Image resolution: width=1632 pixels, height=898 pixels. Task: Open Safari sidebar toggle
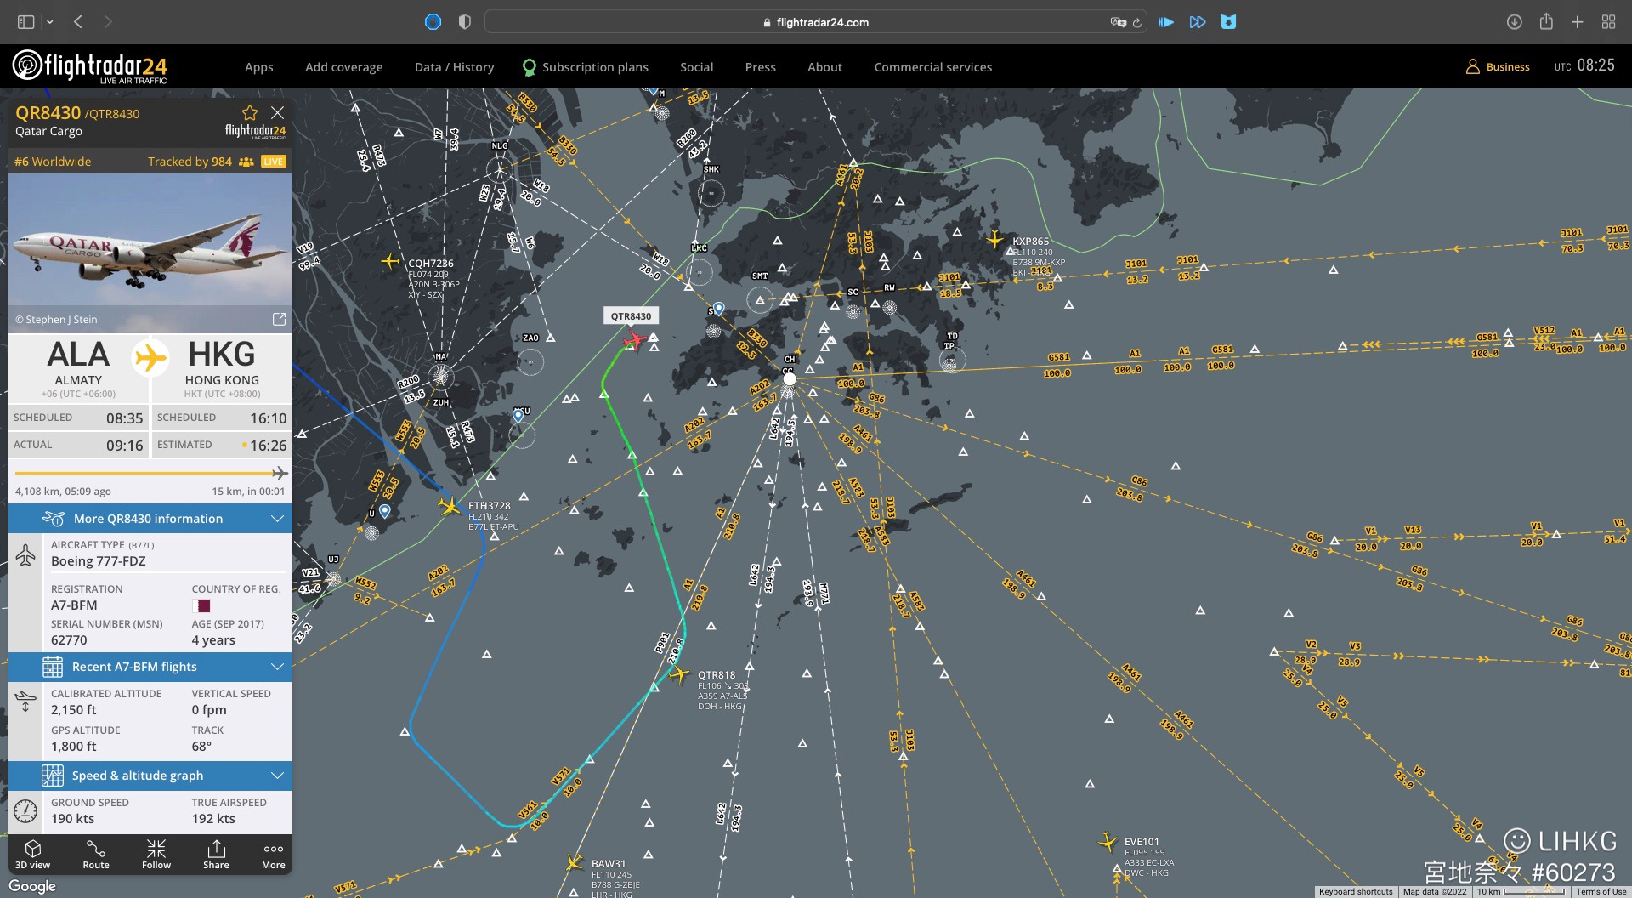point(26,22)
